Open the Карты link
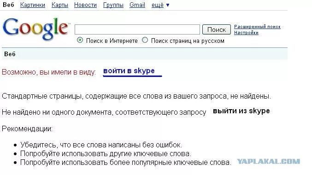The image size is (312, 175). 60,5
